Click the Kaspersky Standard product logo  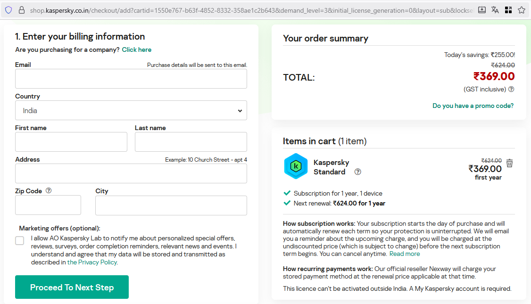click(296, 166)
